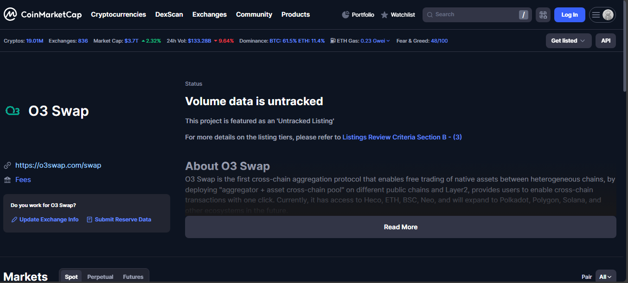
Task: Click the Fees bank icon
Action: [x=7, y=180]
